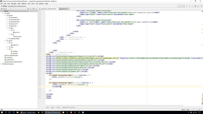Click the red error indicator in editor corner
Image resolution: width=203 pixels, height=114 pixels.
202,11
